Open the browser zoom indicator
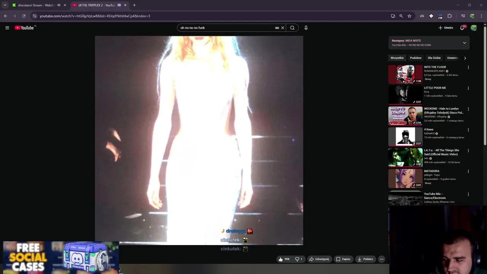487x274 pixels. click(401, 16)
